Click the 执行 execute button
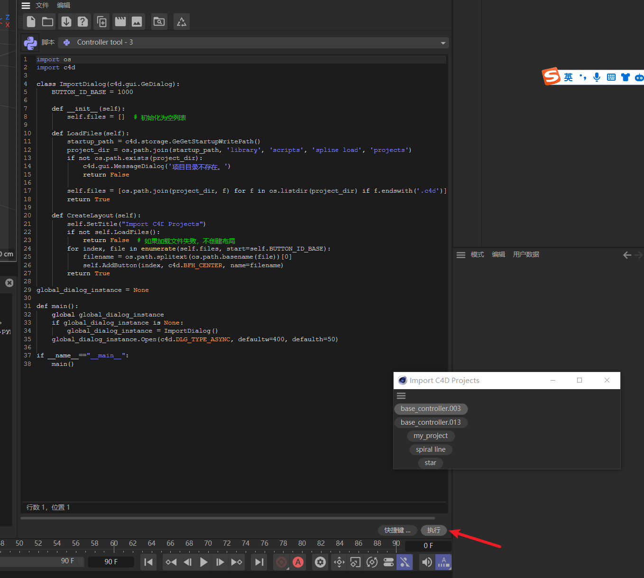644x578 pixels. coord(433,530)
